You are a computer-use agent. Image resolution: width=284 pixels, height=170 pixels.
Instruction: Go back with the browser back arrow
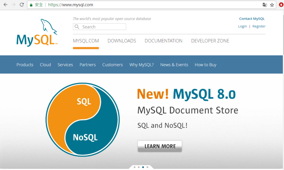click(x=5, y=5)
